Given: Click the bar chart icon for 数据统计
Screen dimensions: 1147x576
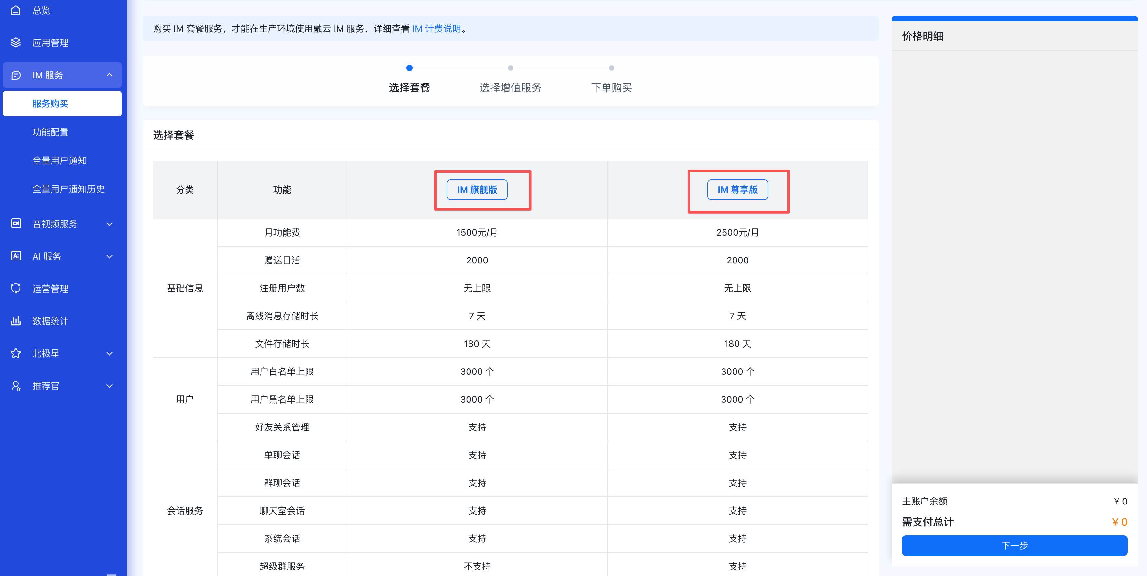Looking at the screenshot, I should tap(16, 321).
